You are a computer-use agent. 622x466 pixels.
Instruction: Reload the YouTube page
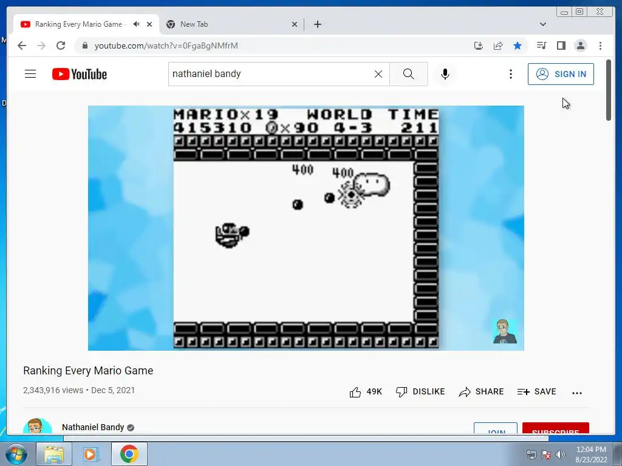coord(61,46)
